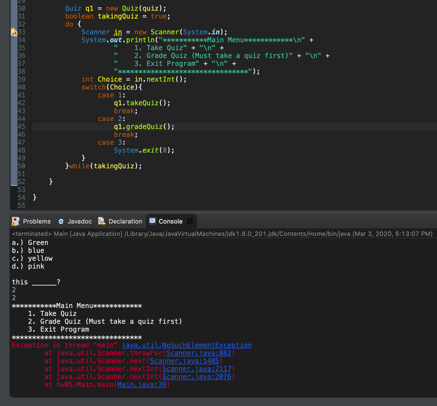Viewport: 437px width, 406px height.
Task: Go to Main.java:39 from the stack trace
Action: pyautogui.click(x=142, y=385)
